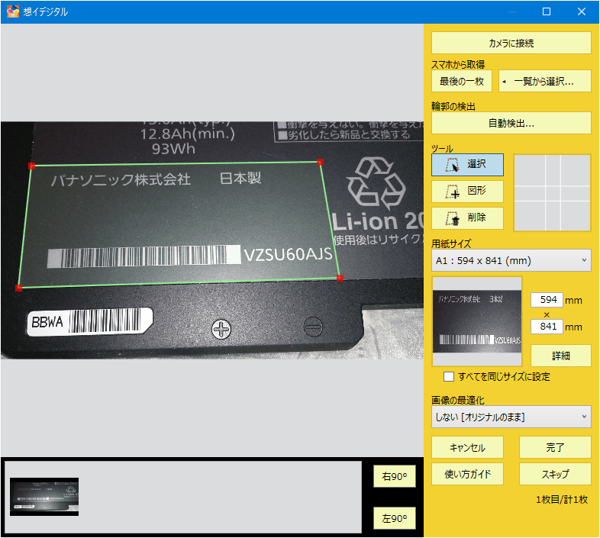Screen dimensions: 600x538
Task: Open the 詳細 details button
Action: pos(560,356)
